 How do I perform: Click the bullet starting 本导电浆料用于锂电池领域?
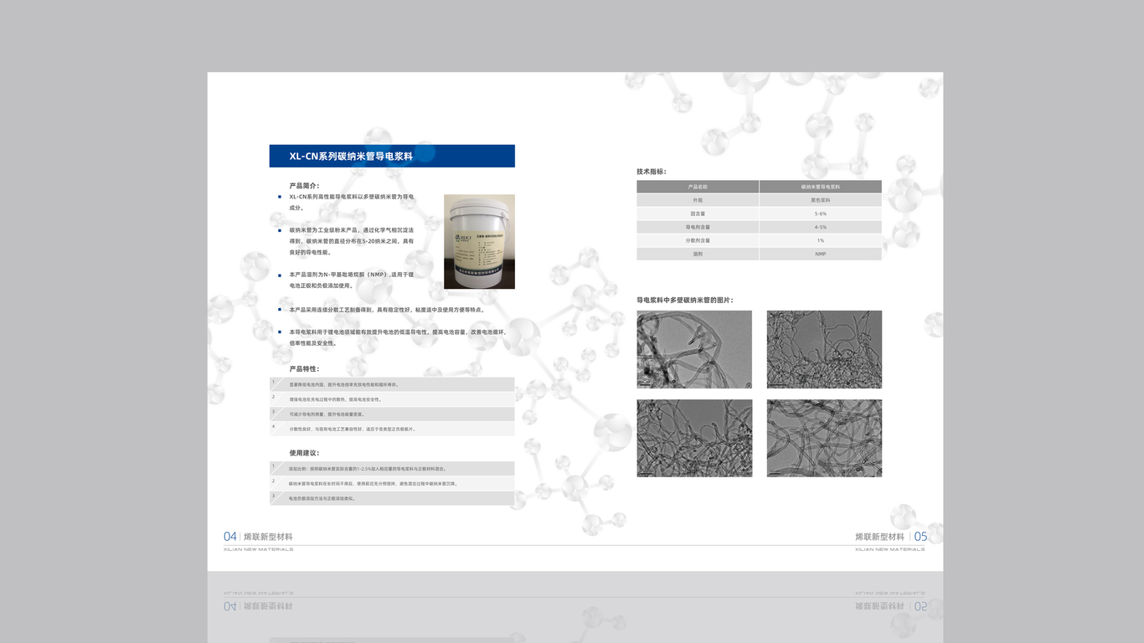point(398,337)
